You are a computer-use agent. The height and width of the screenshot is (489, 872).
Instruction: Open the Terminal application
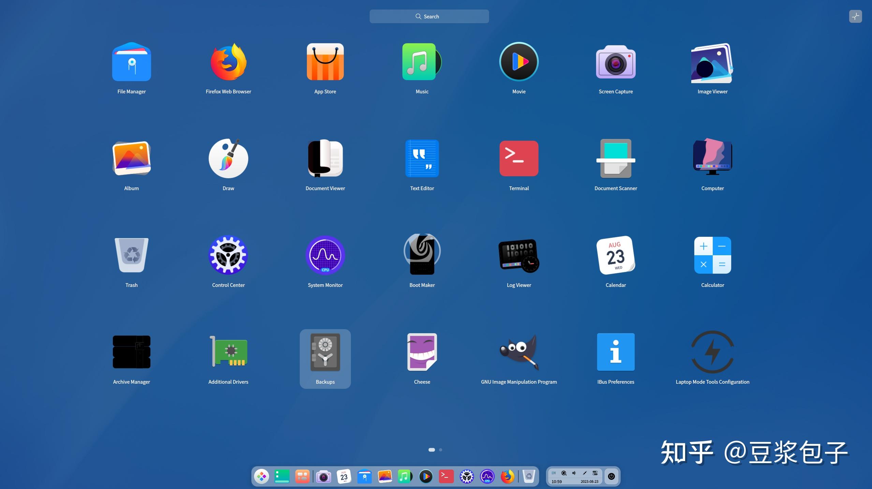pyautogui.click(x=518, y=158)
